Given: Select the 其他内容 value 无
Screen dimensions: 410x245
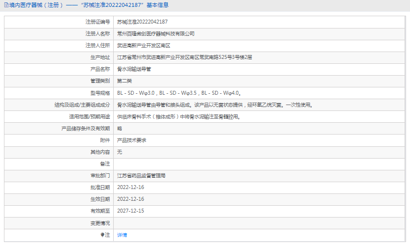Looking at the screenshot, I should click(x=120, y=152).
